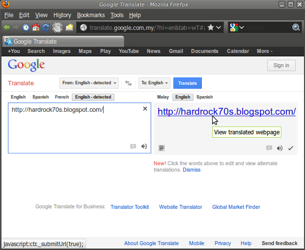
Task: Select Spanish target language tab
Action: (205, 97)
